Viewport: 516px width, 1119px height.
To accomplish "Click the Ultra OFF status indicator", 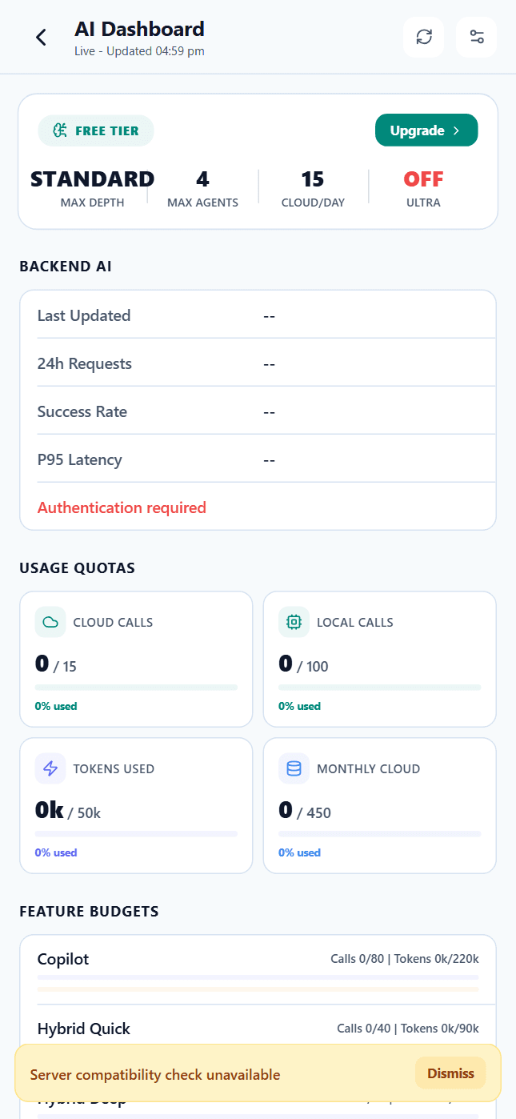I will [x=423, y=179].
